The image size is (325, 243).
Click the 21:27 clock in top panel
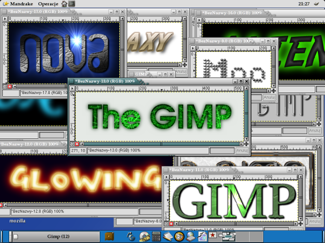304,4
